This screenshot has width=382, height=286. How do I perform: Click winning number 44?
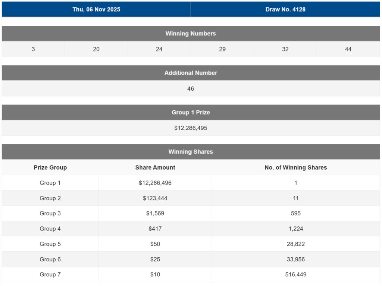348,49
